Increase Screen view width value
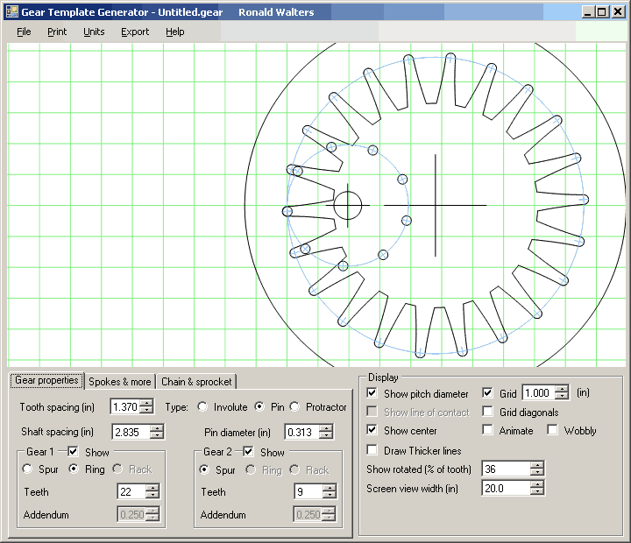The width and height of the screenshot is (631, 543). tap(536, 484)
